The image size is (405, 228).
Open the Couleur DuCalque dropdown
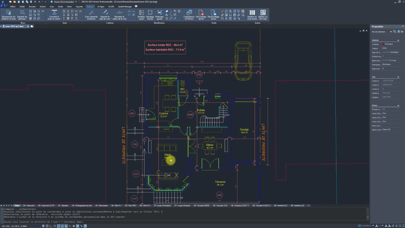coord(391,44)
